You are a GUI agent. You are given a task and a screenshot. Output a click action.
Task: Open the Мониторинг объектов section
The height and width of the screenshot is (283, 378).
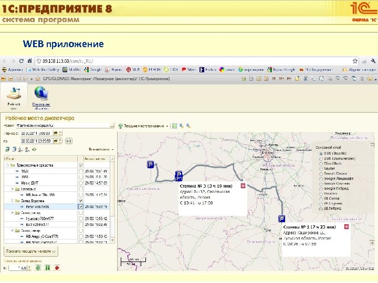41,98
